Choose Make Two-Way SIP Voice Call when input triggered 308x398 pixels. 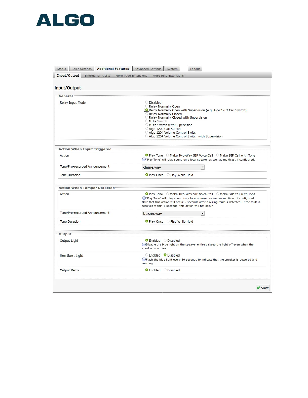168,155
